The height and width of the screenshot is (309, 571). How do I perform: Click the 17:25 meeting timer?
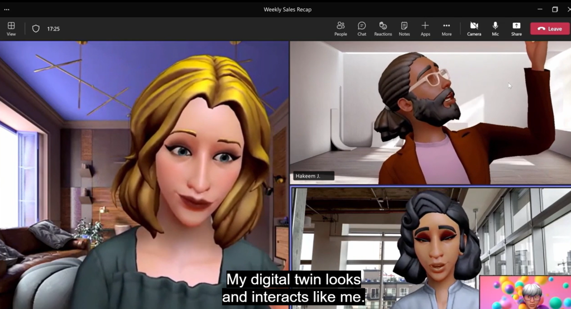[53, 28]
